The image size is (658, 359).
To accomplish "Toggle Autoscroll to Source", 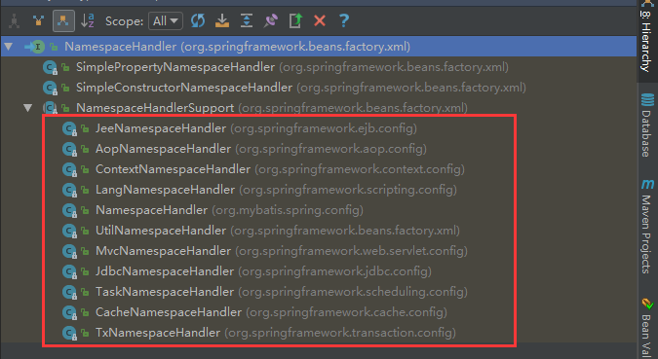I will 222,20.
